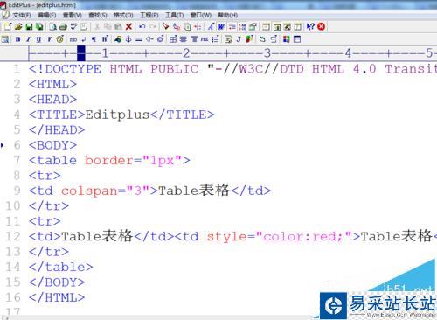
Task: Open the color palette picker icon
Action: pos(60,39)
